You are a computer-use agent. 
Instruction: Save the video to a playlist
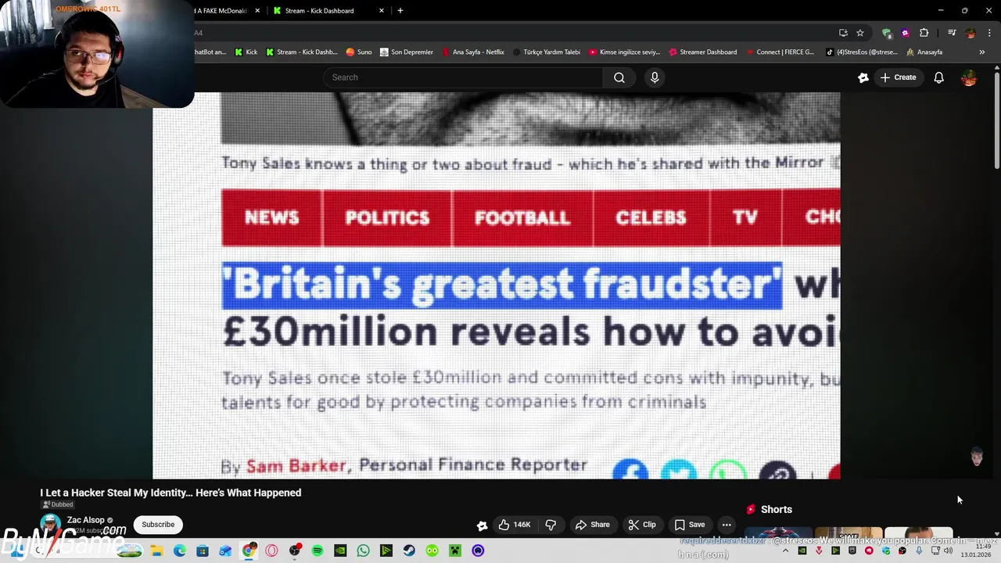tap(690, 525)
